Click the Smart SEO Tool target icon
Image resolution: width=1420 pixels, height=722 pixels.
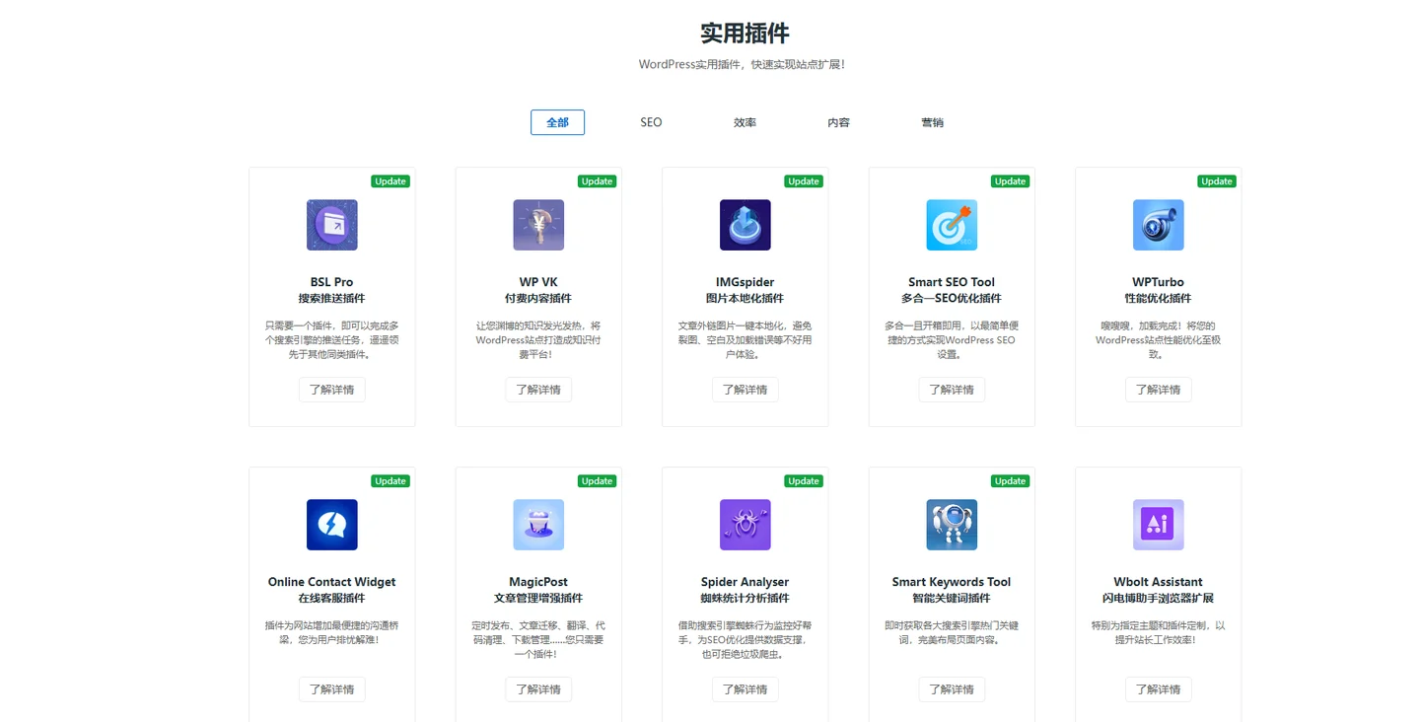coord(952,225)
